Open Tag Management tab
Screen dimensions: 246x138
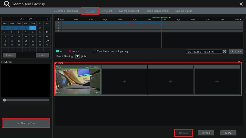pos(129,11)
